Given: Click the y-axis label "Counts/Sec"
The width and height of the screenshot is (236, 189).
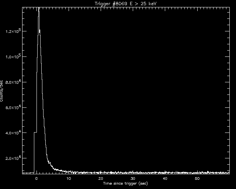Looking at the screenshot, I should pyautogui.click(x=1, y=91).
